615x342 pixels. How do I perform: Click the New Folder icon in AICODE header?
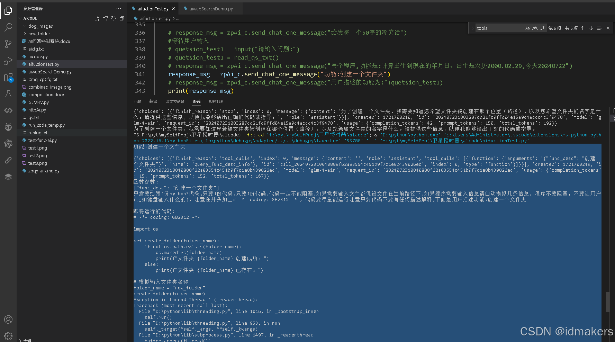pyautogui.click(x=105, y=18)
